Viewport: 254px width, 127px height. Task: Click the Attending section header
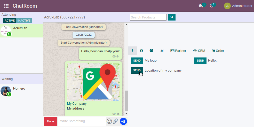(9, 14)
